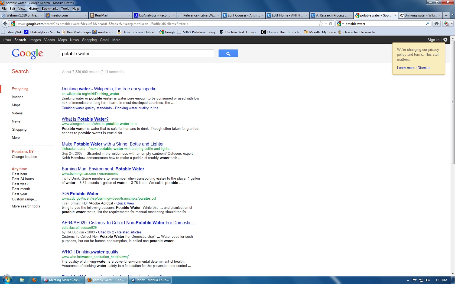Open the Meeting Maker taskbar window

pos(63,280)
